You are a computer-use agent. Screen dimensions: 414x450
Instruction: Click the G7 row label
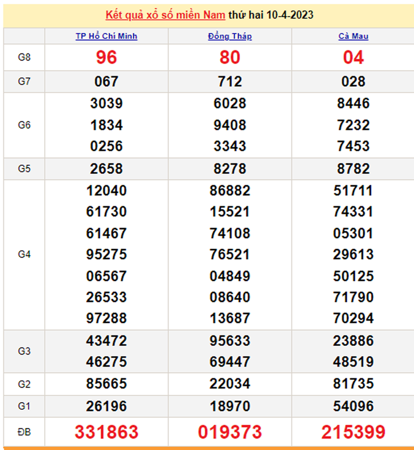pyautogui.click(x=24, y=82)
